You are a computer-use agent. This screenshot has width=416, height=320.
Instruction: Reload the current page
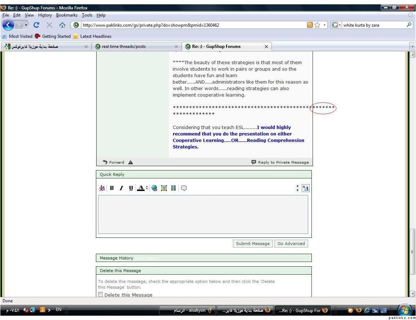(x=36, y=25)
